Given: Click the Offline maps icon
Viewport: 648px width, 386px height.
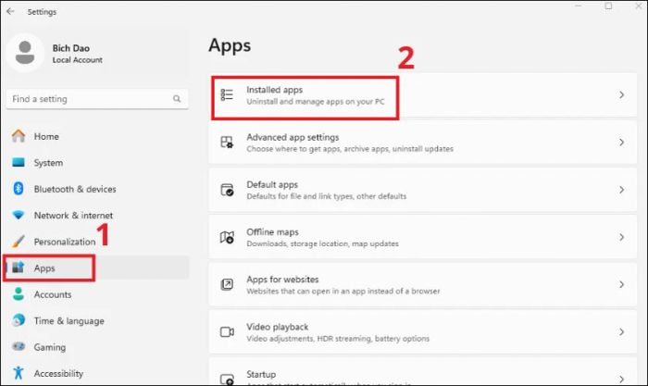Looking at the screenshot, I should pyautogui.click(x=227, y=237).
